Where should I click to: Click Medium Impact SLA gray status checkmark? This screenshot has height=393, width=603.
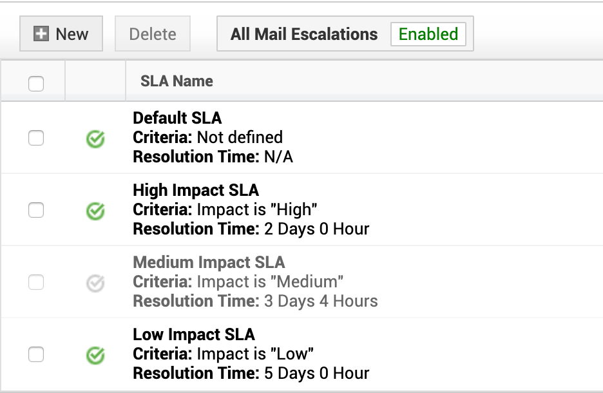point(95,283)
